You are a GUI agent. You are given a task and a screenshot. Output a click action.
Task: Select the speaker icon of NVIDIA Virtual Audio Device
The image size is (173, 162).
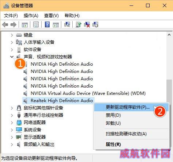coord(25,93)
